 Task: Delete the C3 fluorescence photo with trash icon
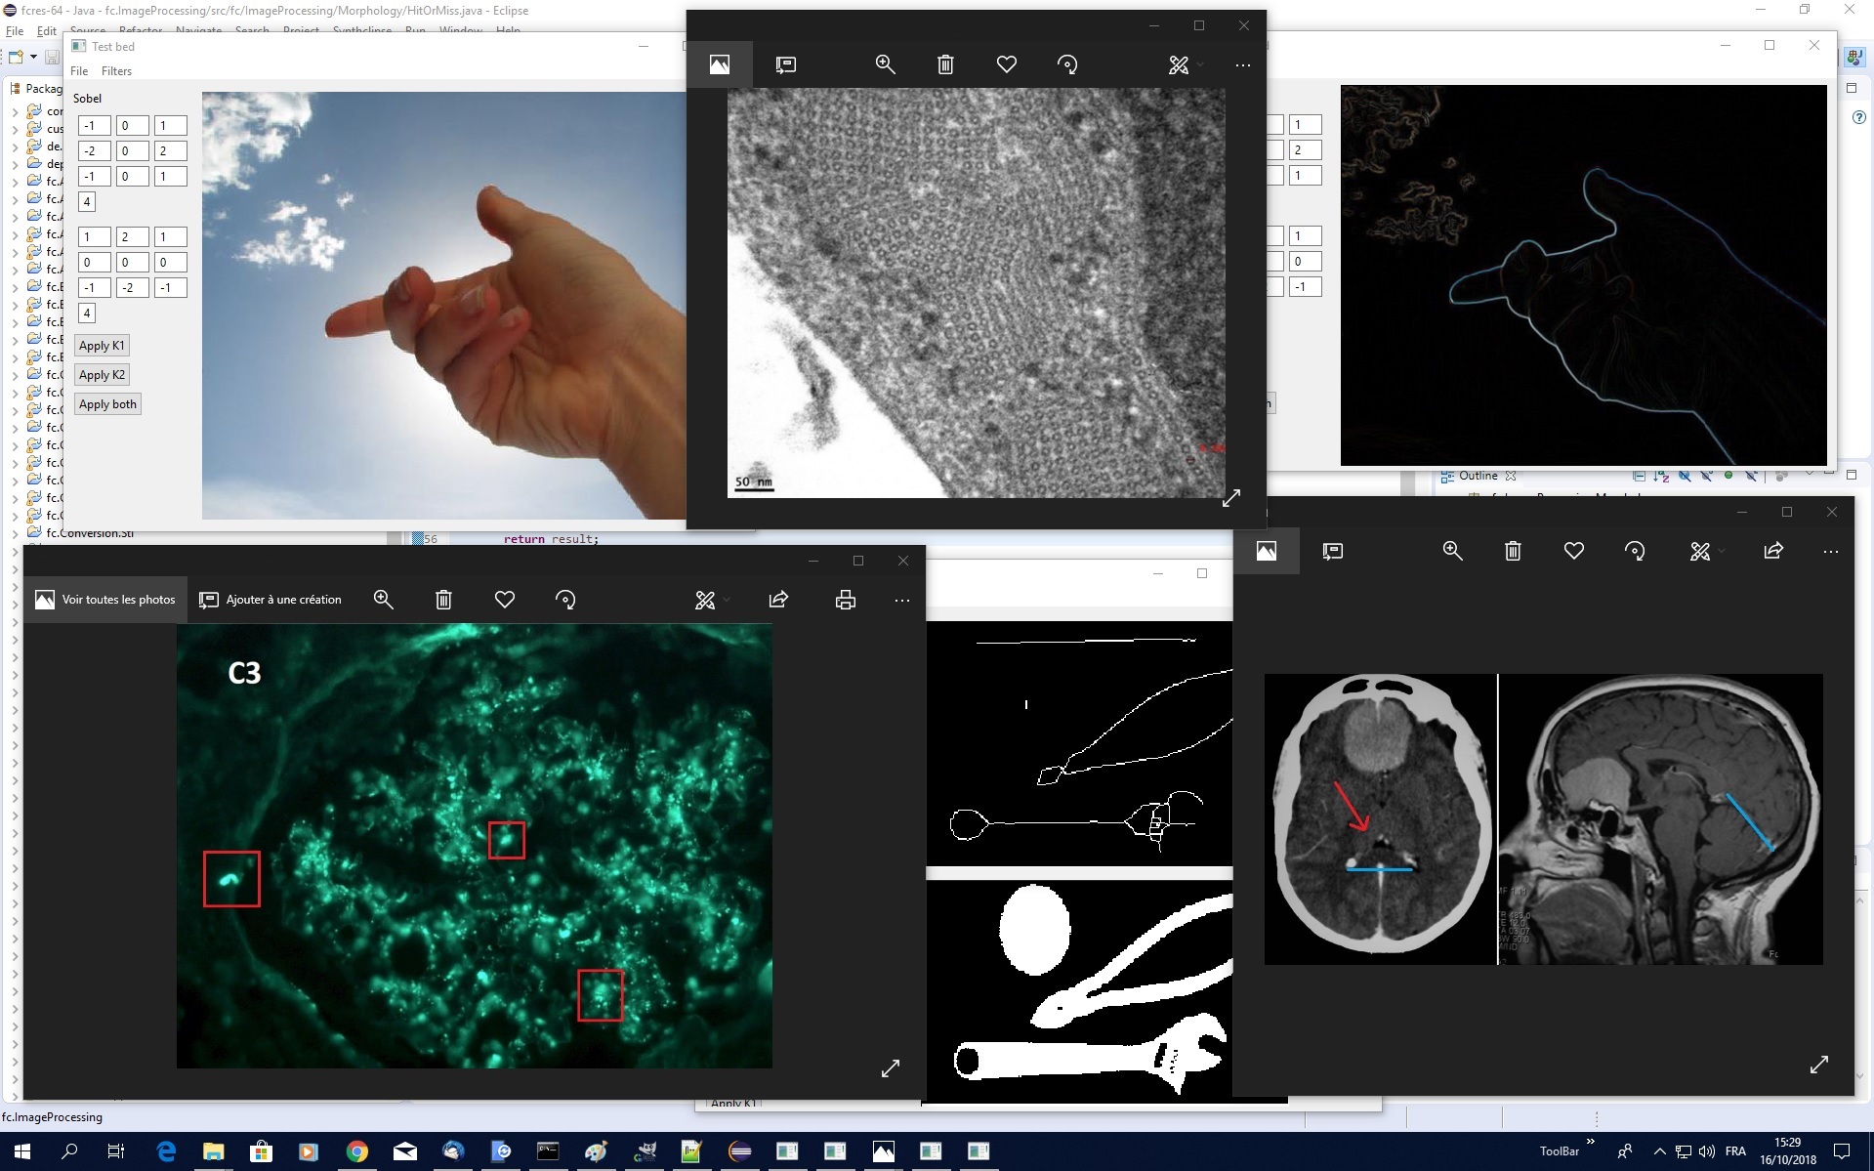pos(443,600)
